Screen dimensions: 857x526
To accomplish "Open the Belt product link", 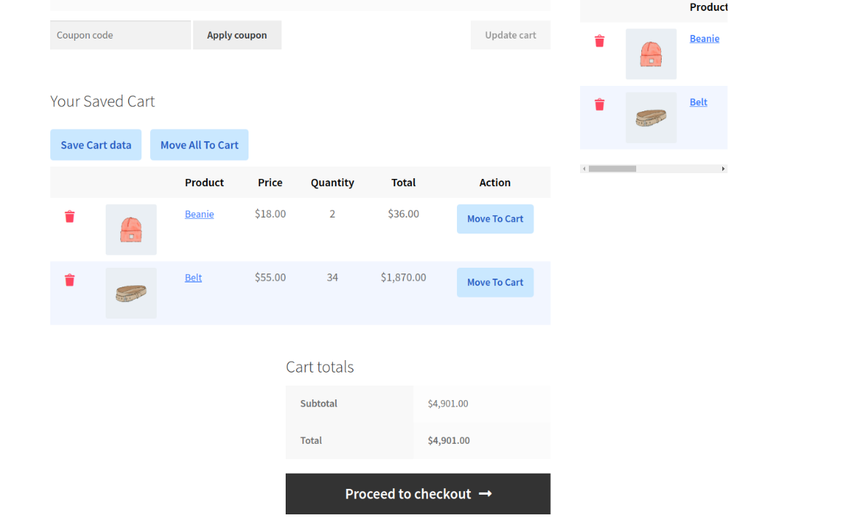I will coord(193,277).
